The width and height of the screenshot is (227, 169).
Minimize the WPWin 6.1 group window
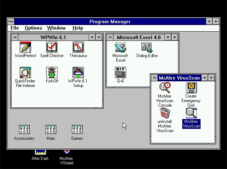92,37
